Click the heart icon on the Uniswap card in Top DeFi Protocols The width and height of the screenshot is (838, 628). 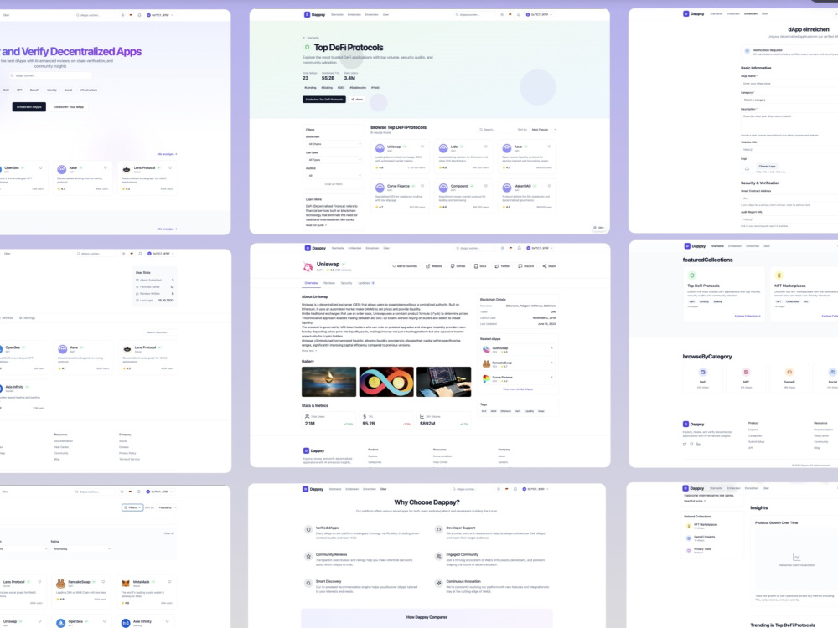(x=422, y=147)
